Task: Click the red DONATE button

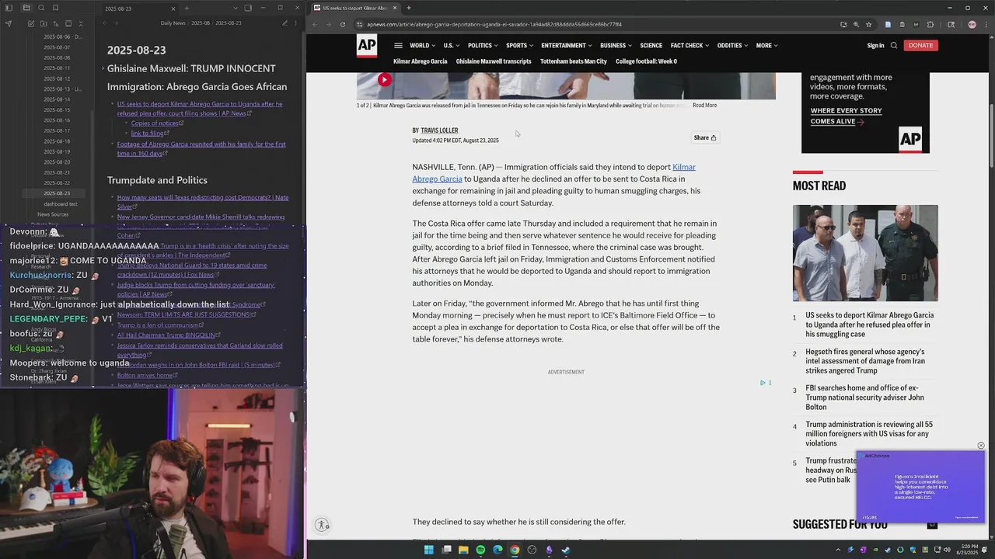Action: click(920, 46)
